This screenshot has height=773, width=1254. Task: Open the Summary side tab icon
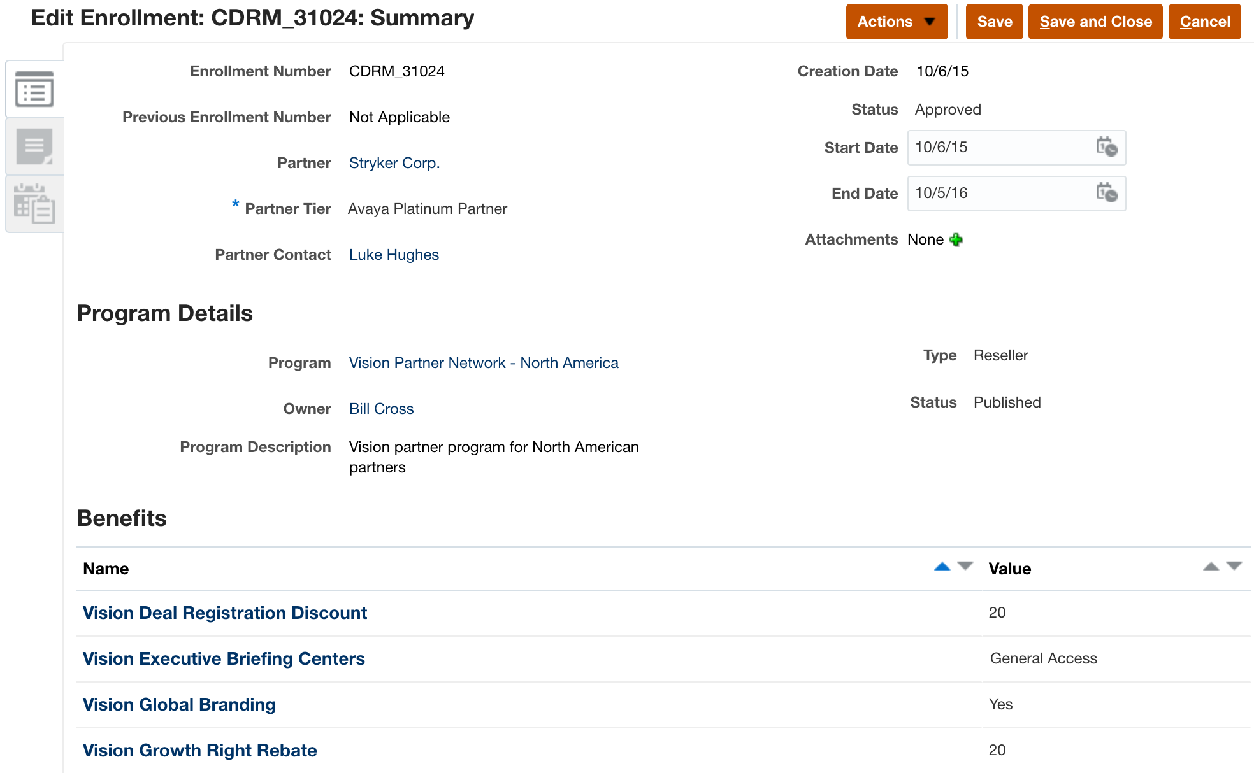coord(34,89)
